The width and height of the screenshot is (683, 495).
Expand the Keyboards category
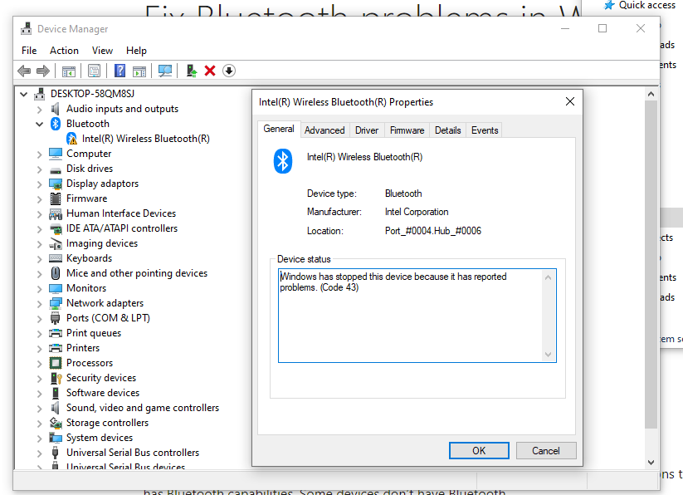point(39,259)
